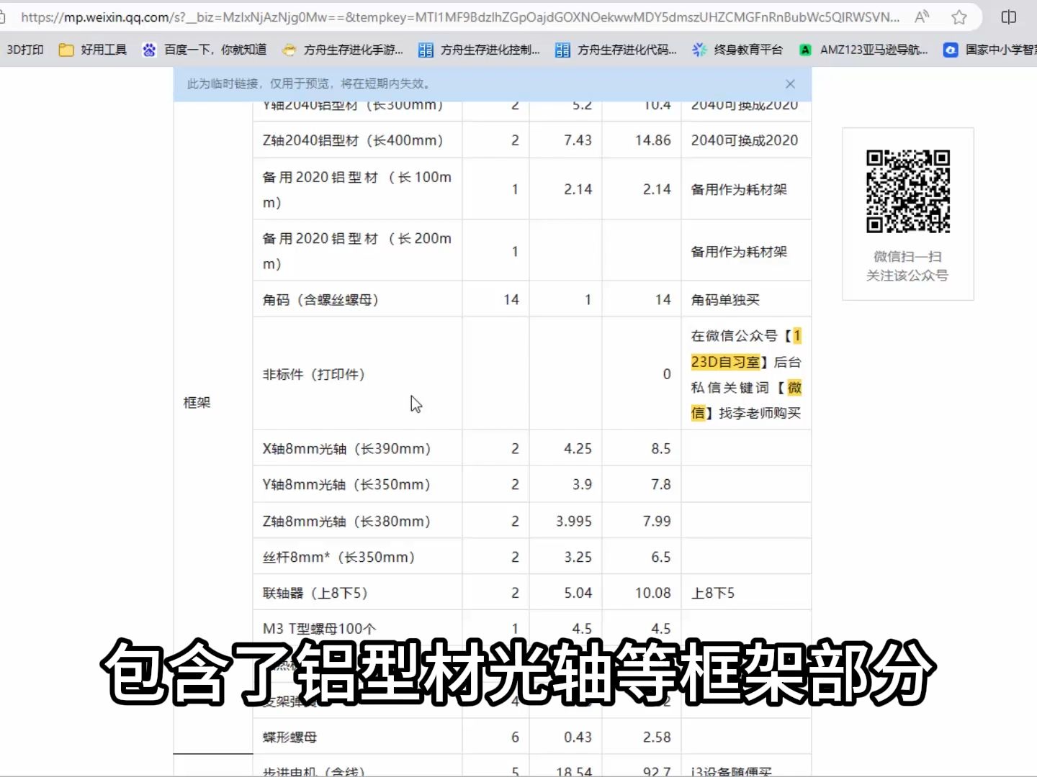Open the 终身教育平台 bookmark
This screenshot has height=777, width=1037.
tap(737, 50)
